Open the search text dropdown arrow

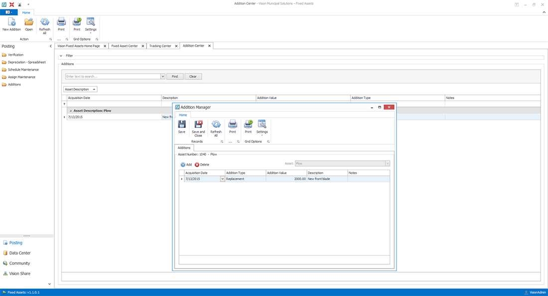[x=162, y=77]
